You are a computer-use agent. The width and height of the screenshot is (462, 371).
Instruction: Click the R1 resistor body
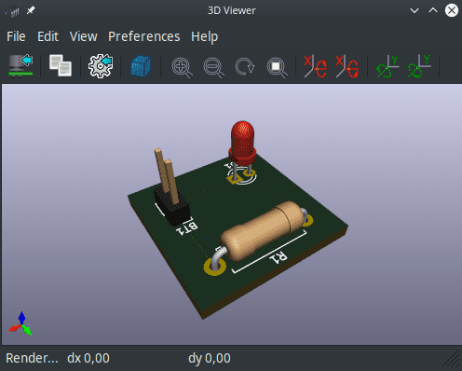(262, 230)
